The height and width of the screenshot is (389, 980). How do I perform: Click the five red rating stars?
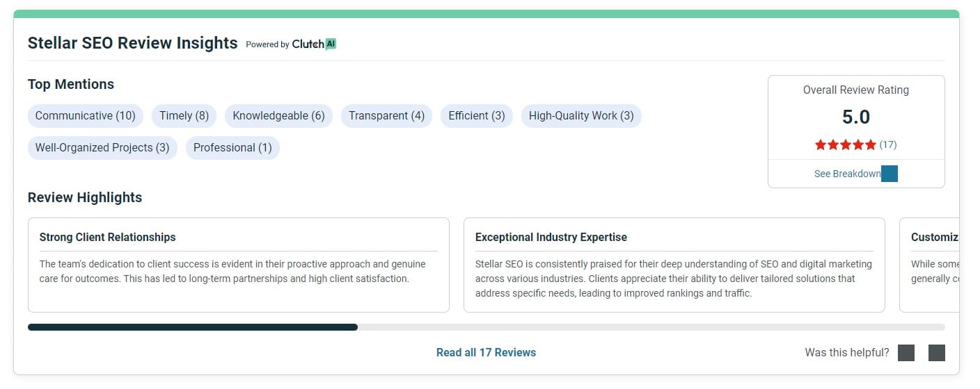(x=845, y=144)
